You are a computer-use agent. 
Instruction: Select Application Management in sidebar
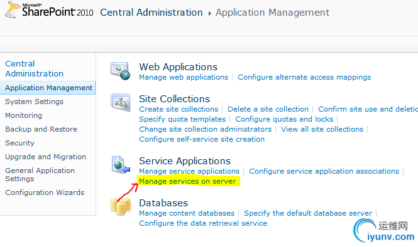(48, 88)
